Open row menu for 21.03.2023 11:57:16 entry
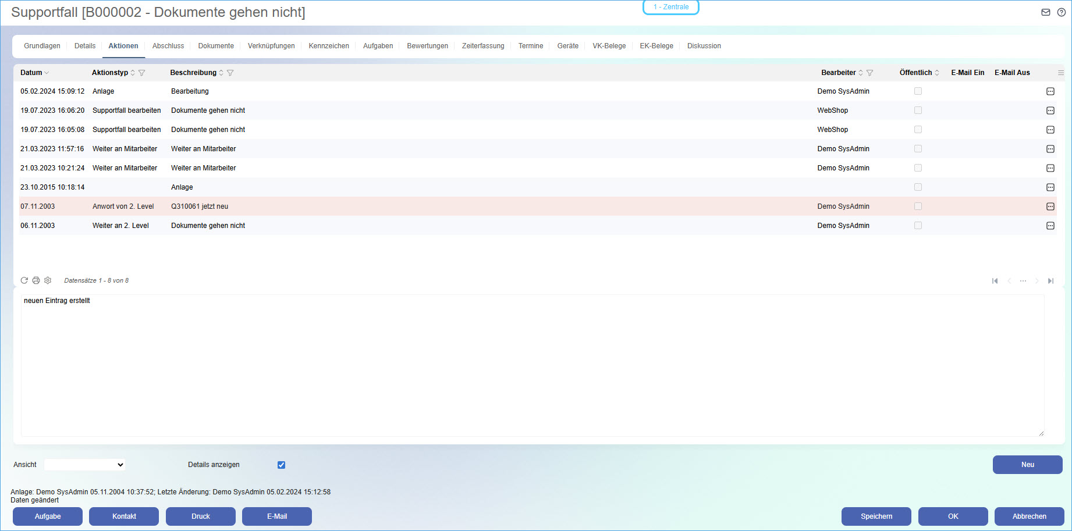 click(x=1050, y=149)
